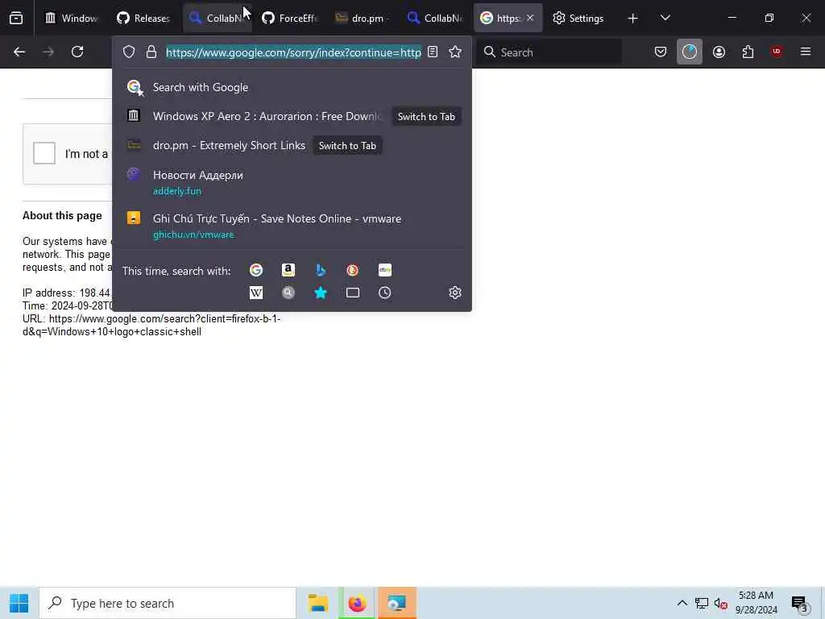Screen dimensions: 825x619
Task: Open the taskbar clock and date
Action: coord(757,603)
